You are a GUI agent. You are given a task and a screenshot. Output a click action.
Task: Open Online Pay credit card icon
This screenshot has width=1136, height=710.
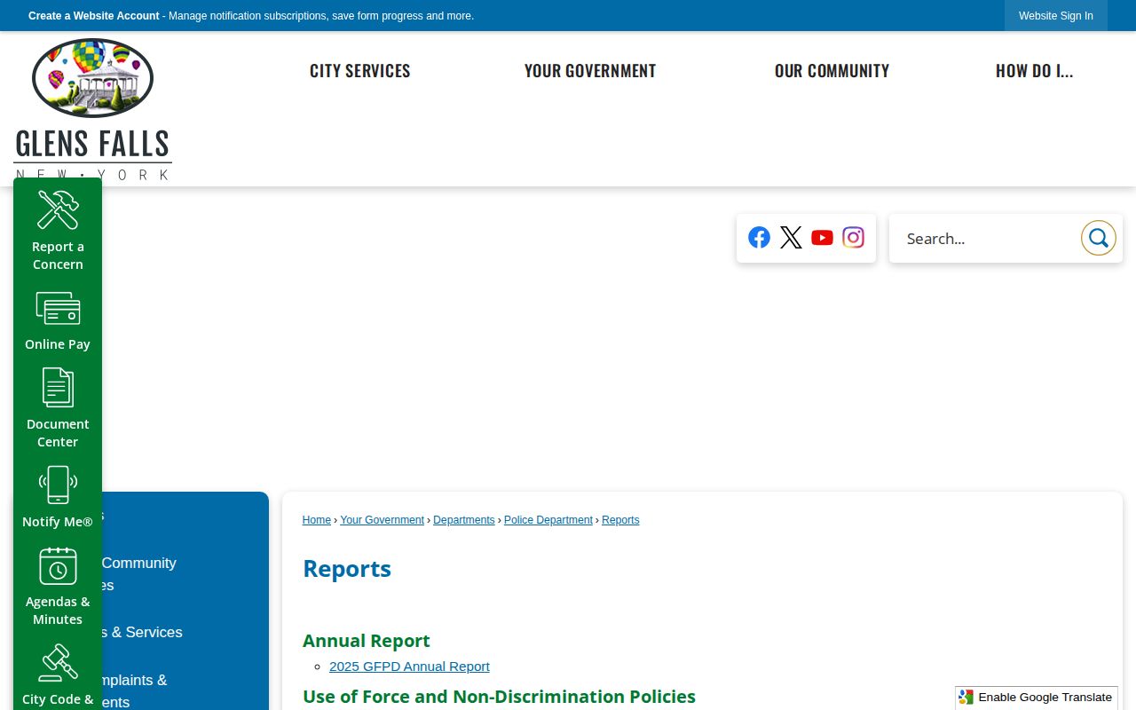[x=58, y=309]
